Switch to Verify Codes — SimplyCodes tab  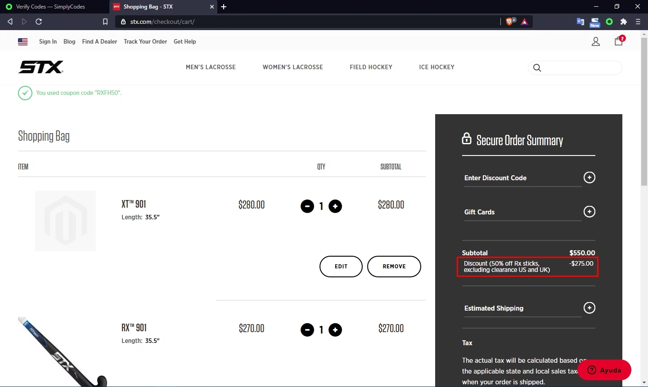click(50, 7)
